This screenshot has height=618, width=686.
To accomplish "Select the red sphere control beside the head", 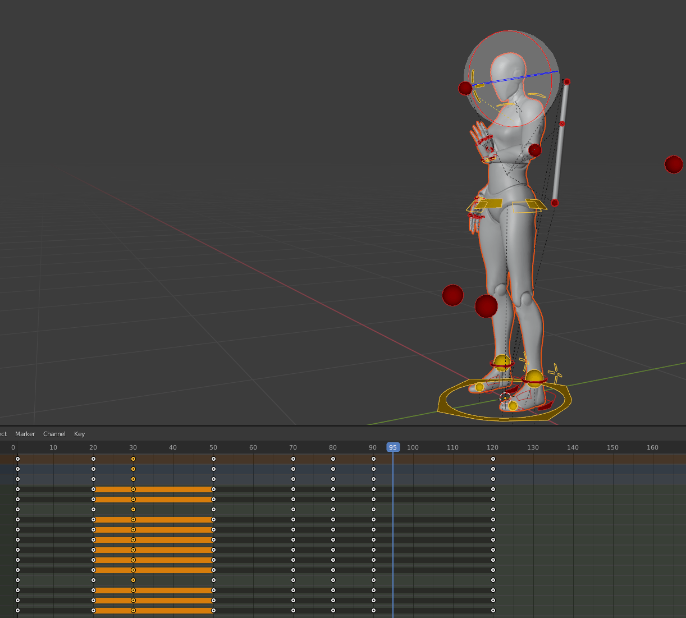I will [465, 88].
